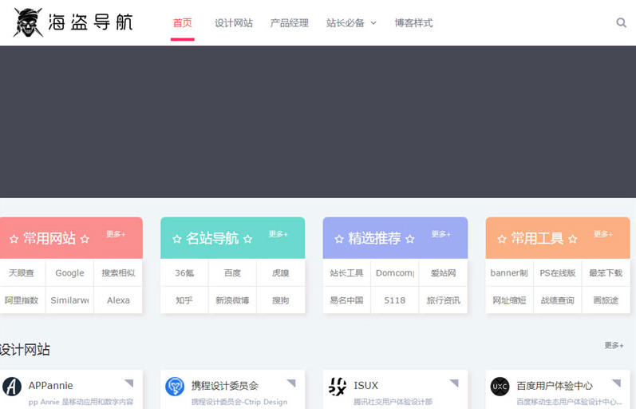The width and height of the screenshot is (636, 409).
Task: Click 更多+ in 常用工具 header
Action: click(603, 234)
